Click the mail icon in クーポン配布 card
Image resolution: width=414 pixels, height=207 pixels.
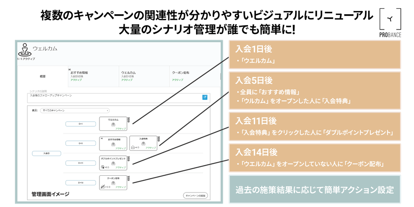pyautogui.click(x=113, y=183)
